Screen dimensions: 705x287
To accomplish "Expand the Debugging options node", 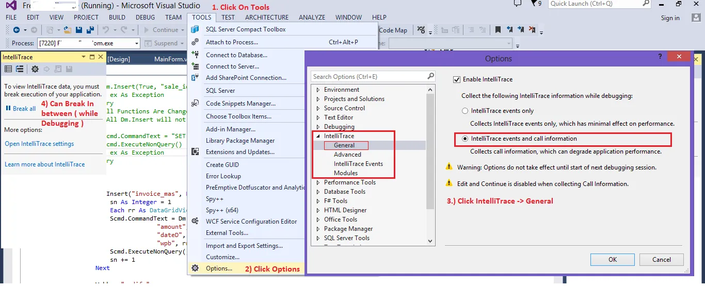I will [x=318, y=127].
